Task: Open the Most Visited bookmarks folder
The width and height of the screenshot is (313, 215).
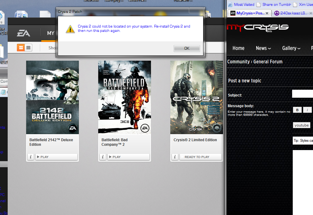Action: 241,5
